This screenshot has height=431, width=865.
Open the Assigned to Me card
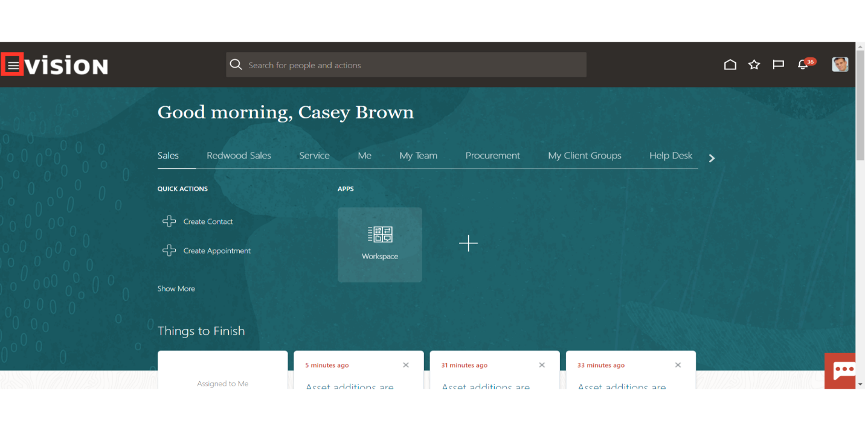pyautogui.click(x=222, y=370)
